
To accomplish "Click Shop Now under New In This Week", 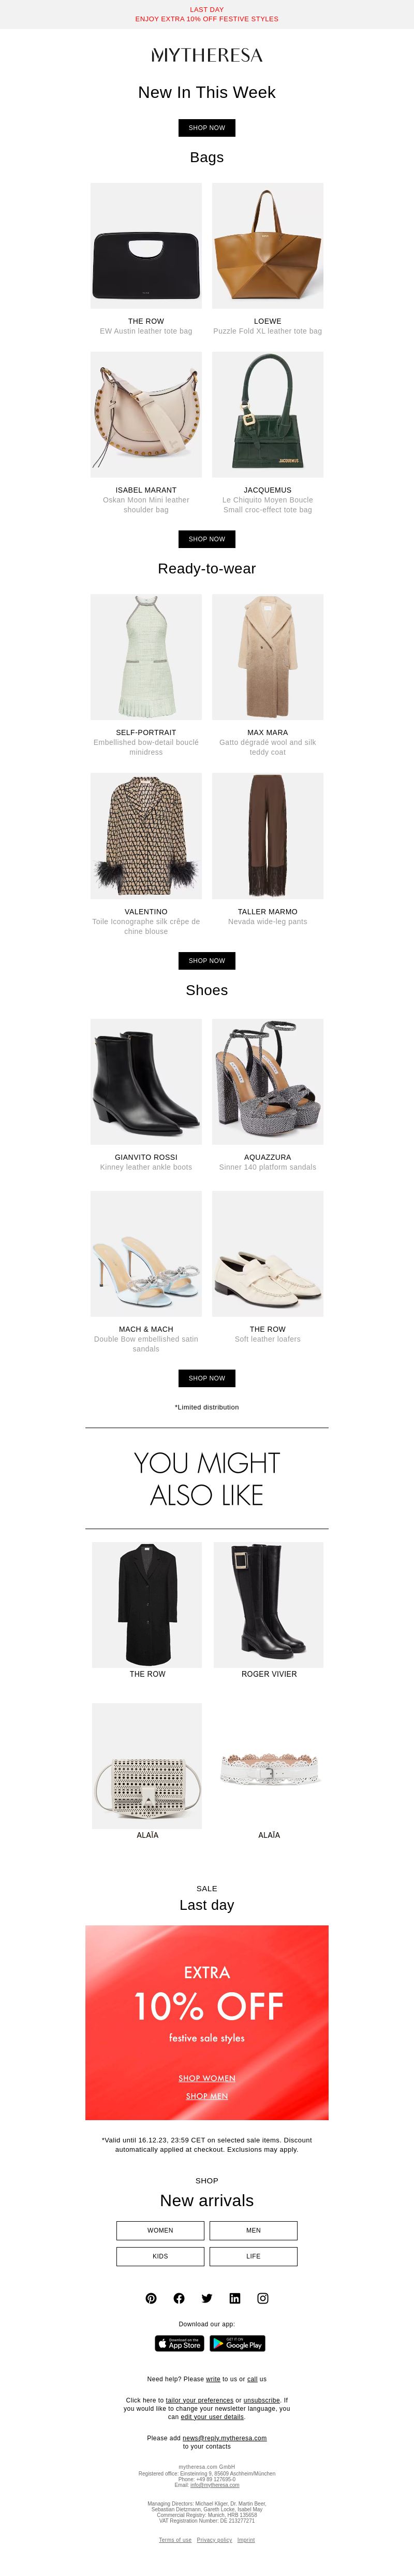I will [x=207, y=128].
